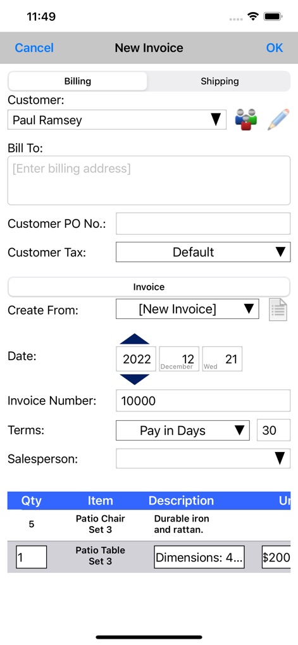298x645 pixels.
Task: Expand the Customer Tax dropdown
Action: (x=203, y=252)
